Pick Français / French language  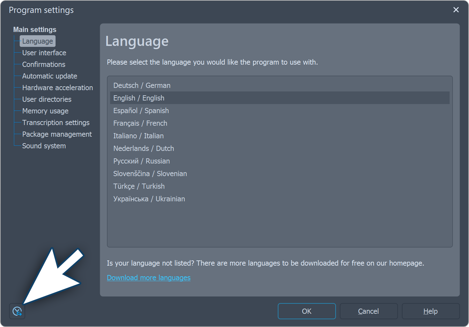pyautogui.click(x=140, y=123)
